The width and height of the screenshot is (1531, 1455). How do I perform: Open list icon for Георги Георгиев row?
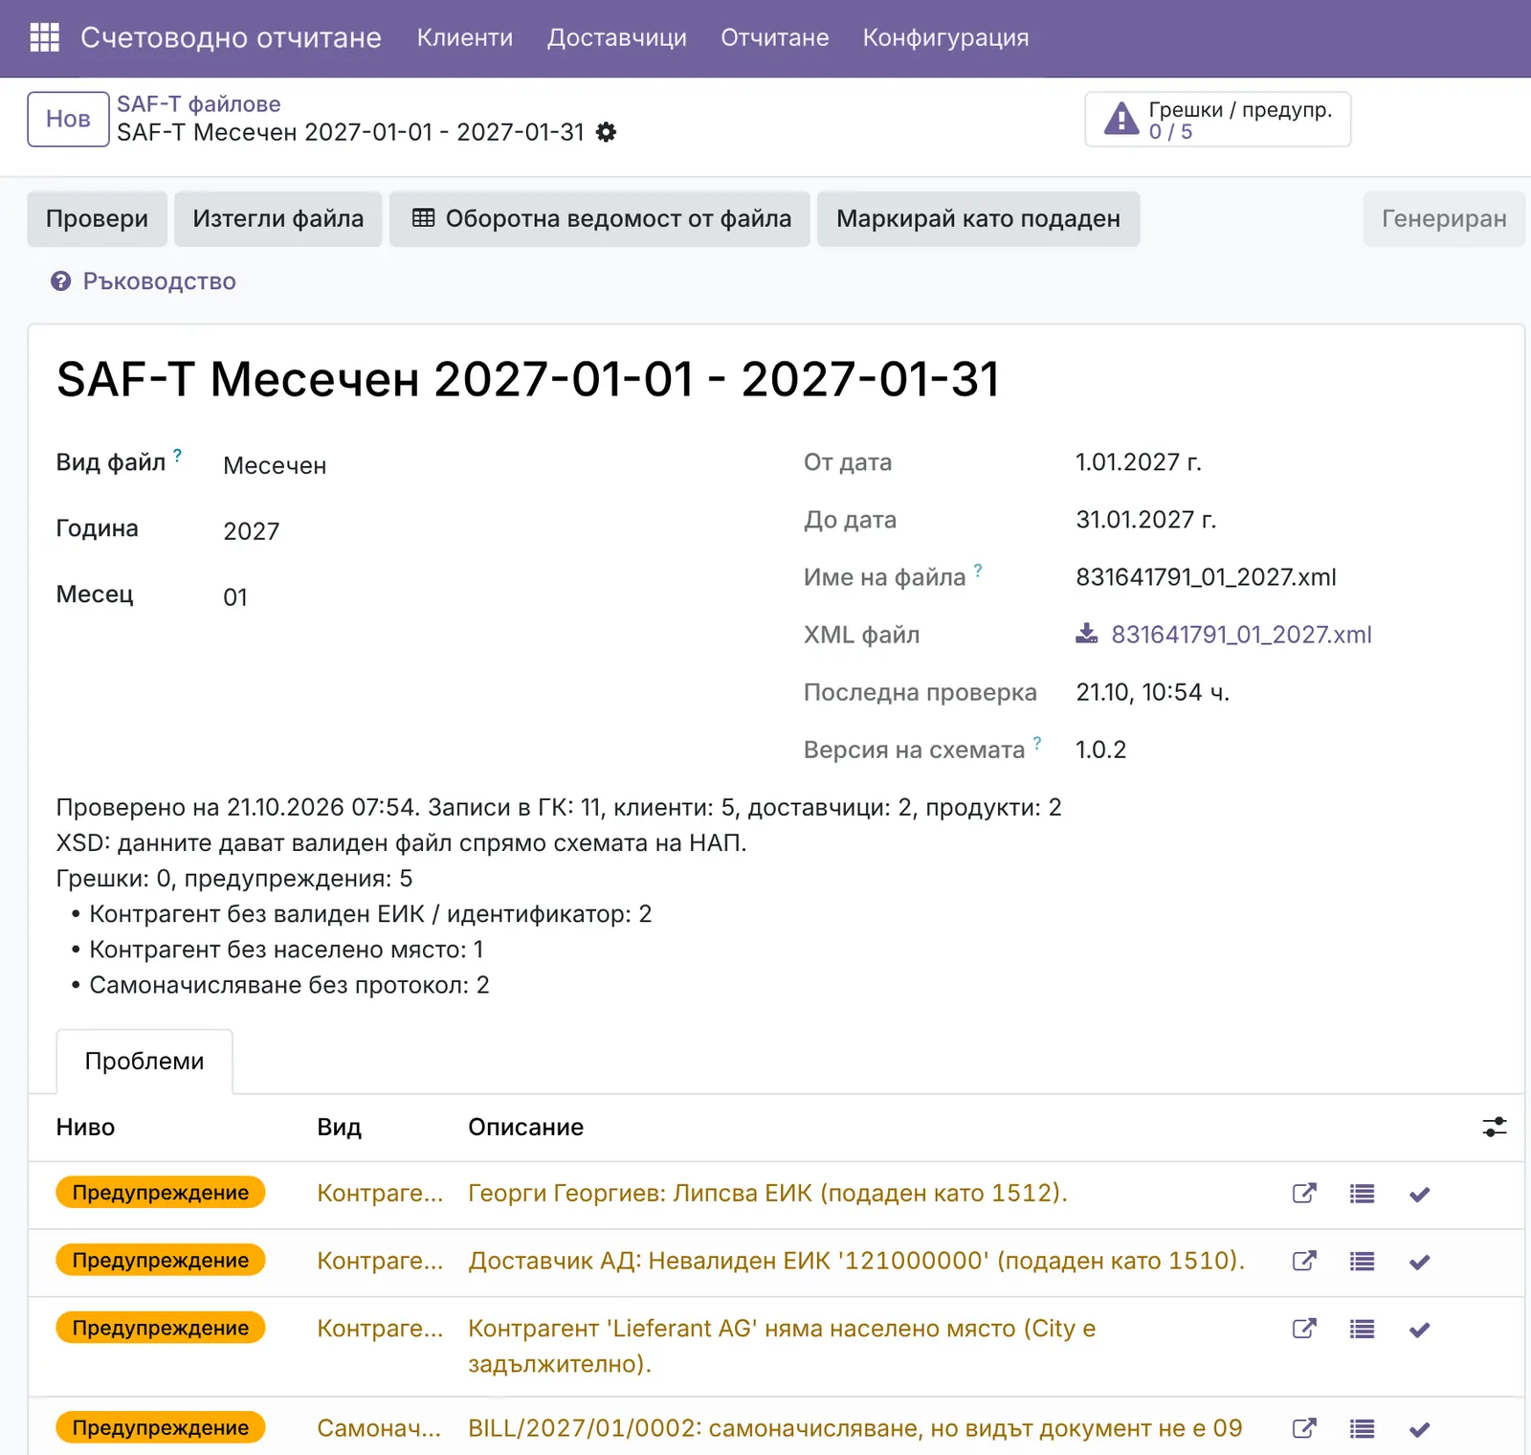(1363, 1194)
